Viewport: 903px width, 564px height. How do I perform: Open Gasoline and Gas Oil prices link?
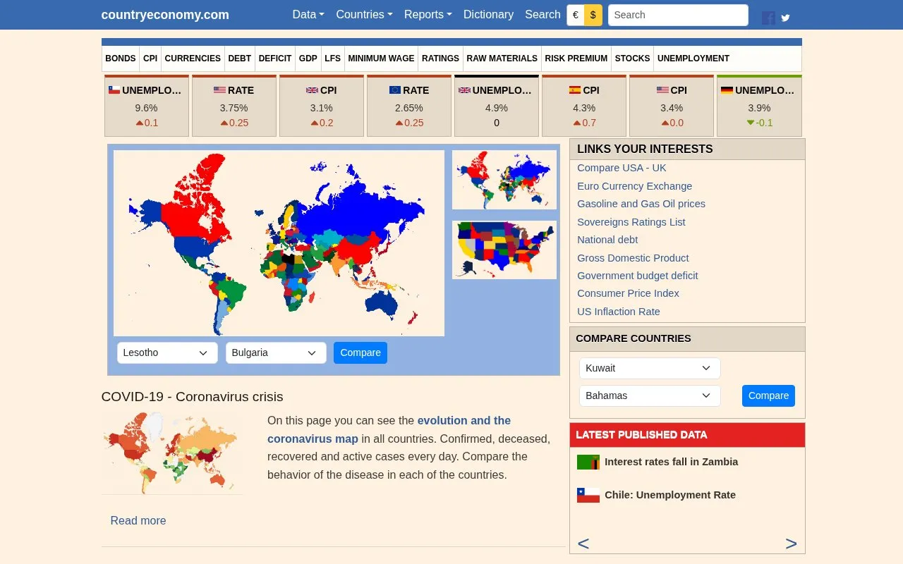641,204
